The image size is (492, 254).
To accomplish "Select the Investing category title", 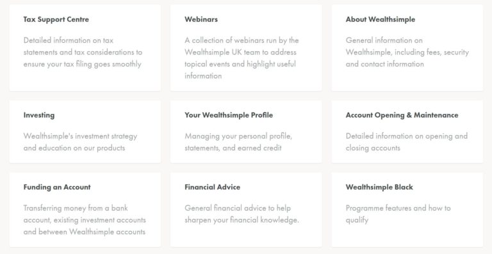I will pyautogui.click(x=39, y=115).
